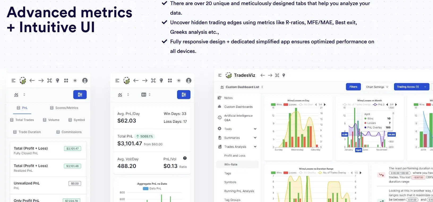Image resolution: width=433 pixels, height=202 pixels.
Task: Open Running PnL Analysis in sidebar
Action: 239,191
